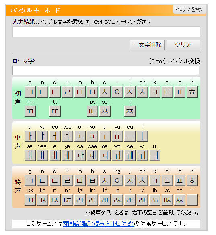The width and height of the screenshot is (216, 235).
Task: Click the クリア clear button
Action: point(183,45)
